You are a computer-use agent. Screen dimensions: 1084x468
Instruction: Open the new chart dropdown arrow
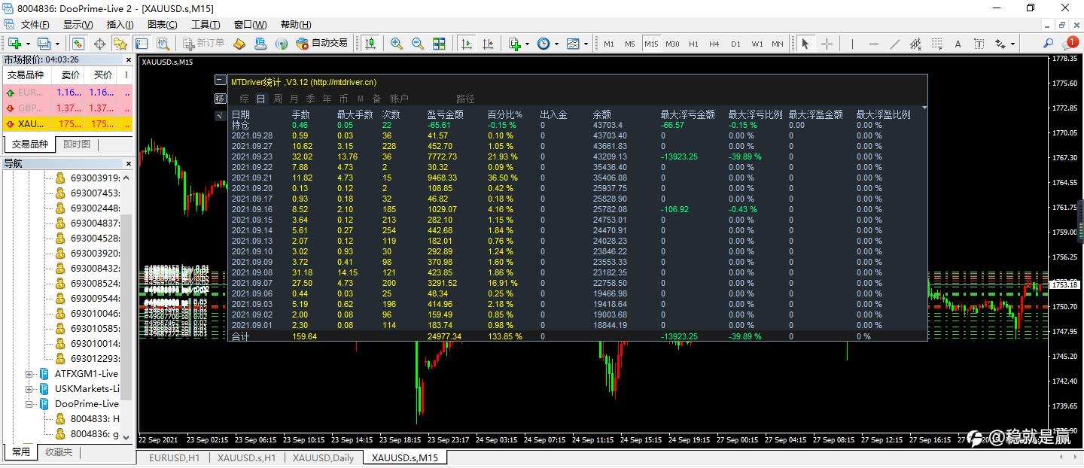point(27,44)
